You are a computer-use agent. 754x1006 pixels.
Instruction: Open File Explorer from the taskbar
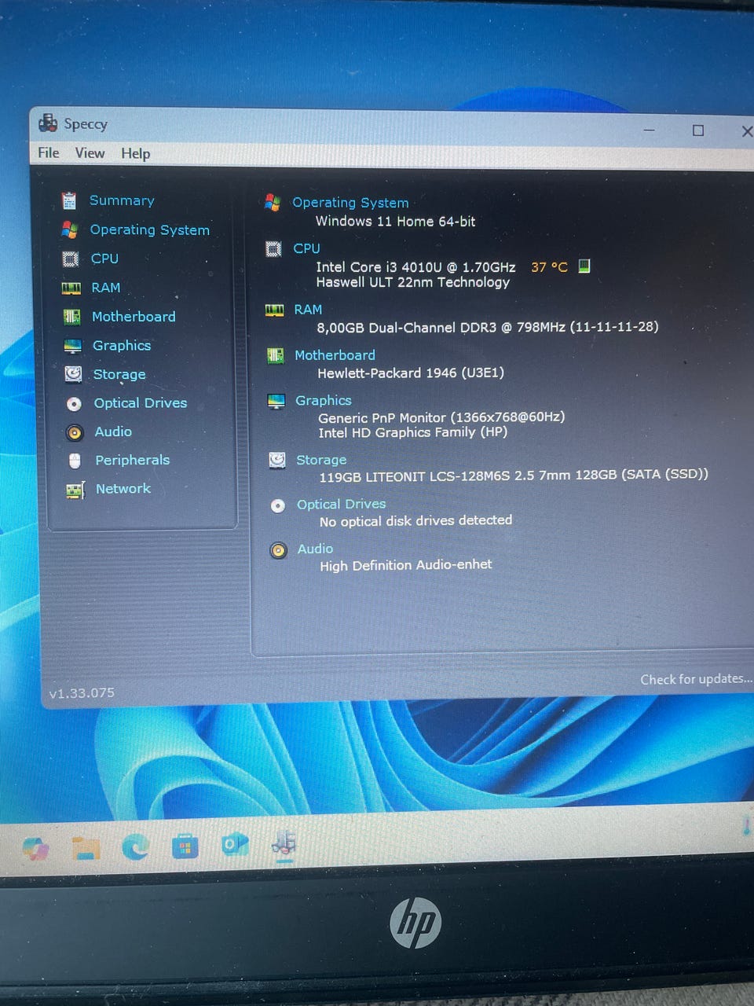[86, 848]
